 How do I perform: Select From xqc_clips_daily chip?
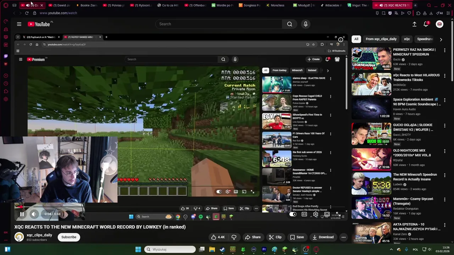381,39
